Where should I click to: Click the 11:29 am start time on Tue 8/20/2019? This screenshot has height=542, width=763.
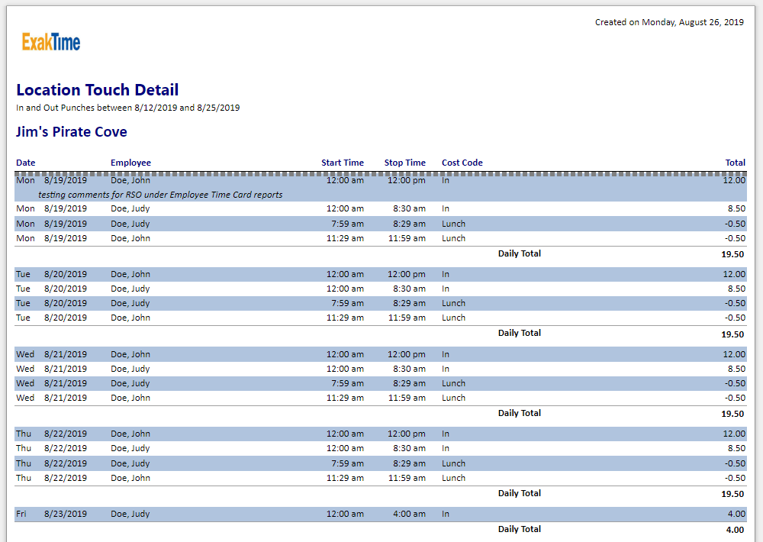pos(345,318)
